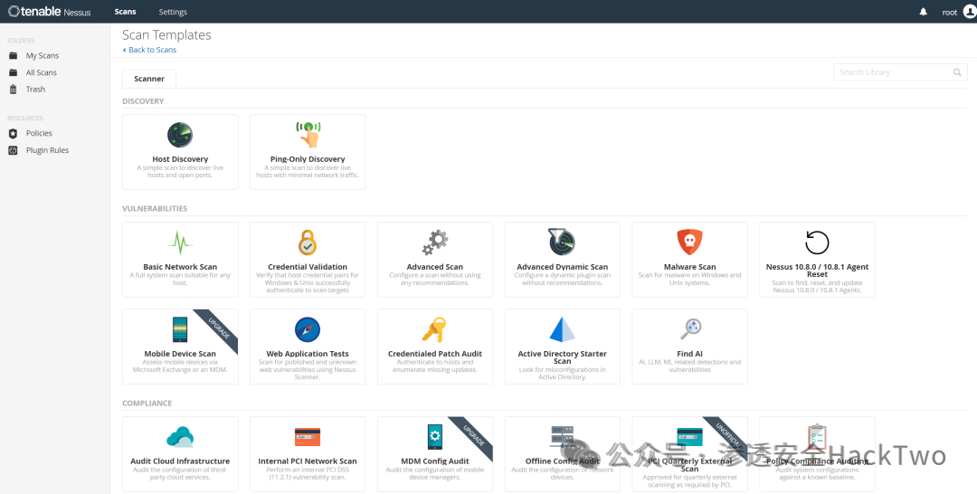Go to My Scans folder label
The width and height of the screenshot is (977, 494).
click(43, 55)
